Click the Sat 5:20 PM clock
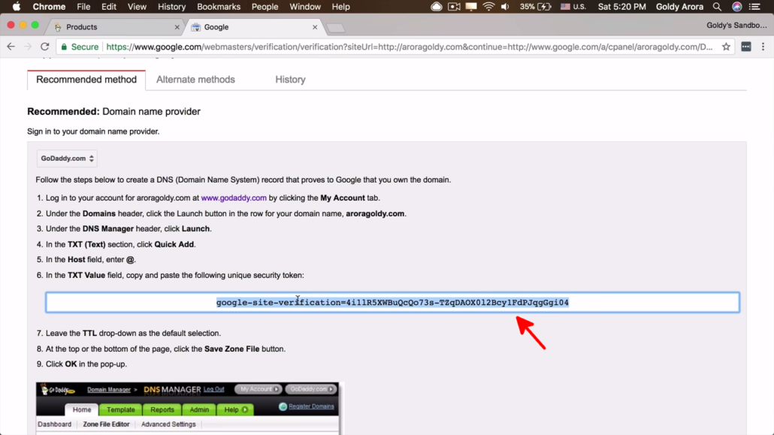The height and width of the screenshot is (435, 774). (621, 7)
